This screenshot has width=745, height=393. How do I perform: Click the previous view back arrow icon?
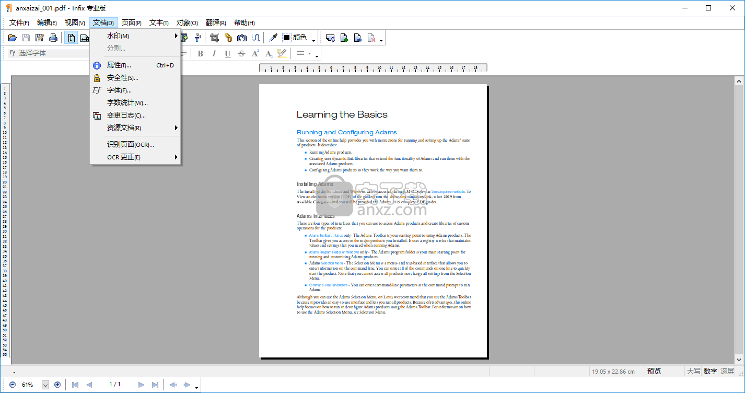pos(173,385)
